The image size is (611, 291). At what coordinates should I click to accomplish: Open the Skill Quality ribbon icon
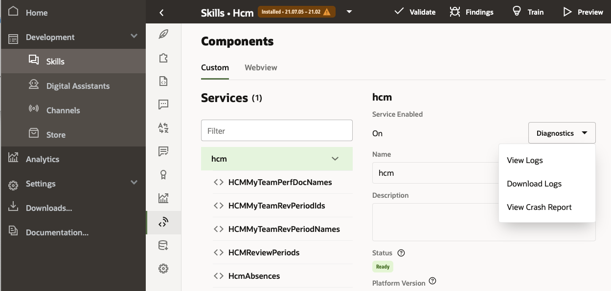[x=163, y=175]
